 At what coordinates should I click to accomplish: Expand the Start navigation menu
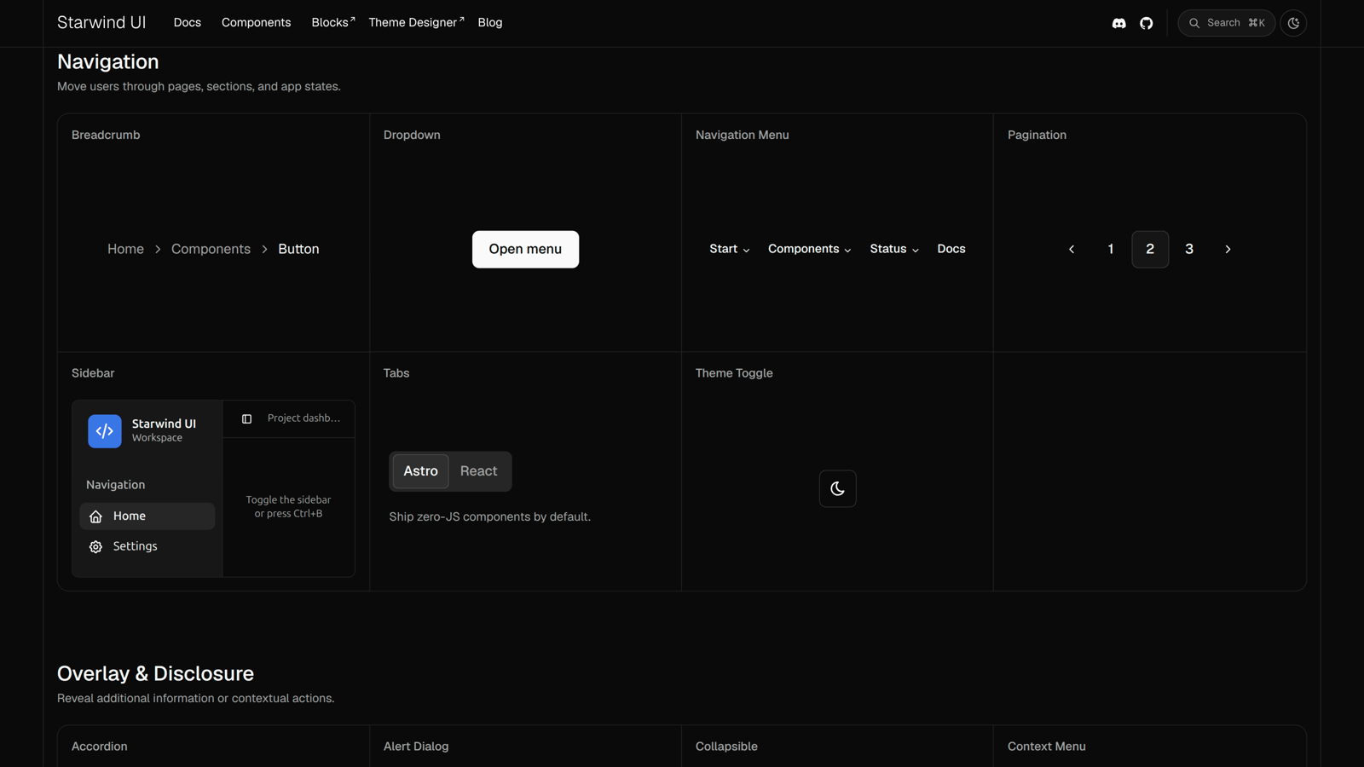730,249
